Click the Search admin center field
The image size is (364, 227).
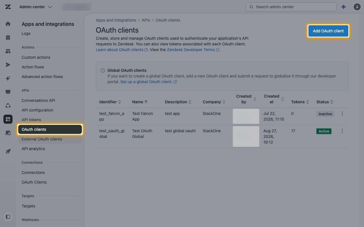coord(291,7)
